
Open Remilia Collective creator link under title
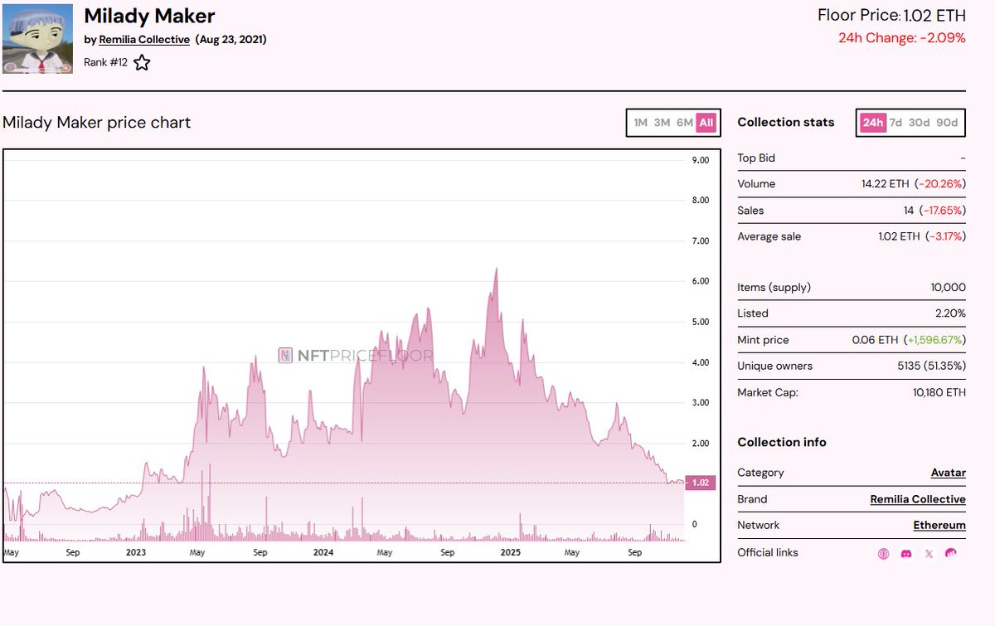click(x=144, y=40)
